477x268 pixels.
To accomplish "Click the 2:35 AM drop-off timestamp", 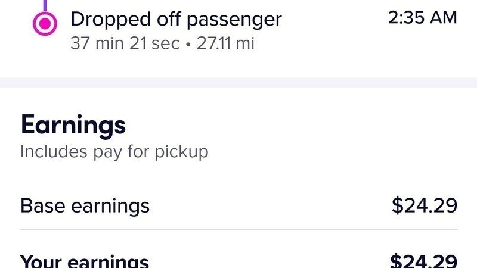I will click(x=422, y=18).
